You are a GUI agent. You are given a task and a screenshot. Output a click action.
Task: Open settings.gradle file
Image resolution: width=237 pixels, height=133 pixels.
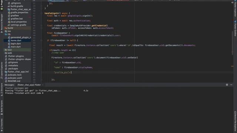point(18,25)
